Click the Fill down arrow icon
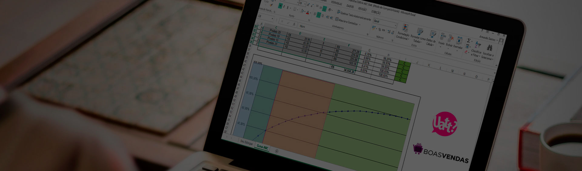This screenshot has width=582, height=171. (x=467, y=46)
